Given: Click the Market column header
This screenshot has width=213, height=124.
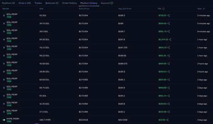Looking at the screenshot, I should point(6,9).
